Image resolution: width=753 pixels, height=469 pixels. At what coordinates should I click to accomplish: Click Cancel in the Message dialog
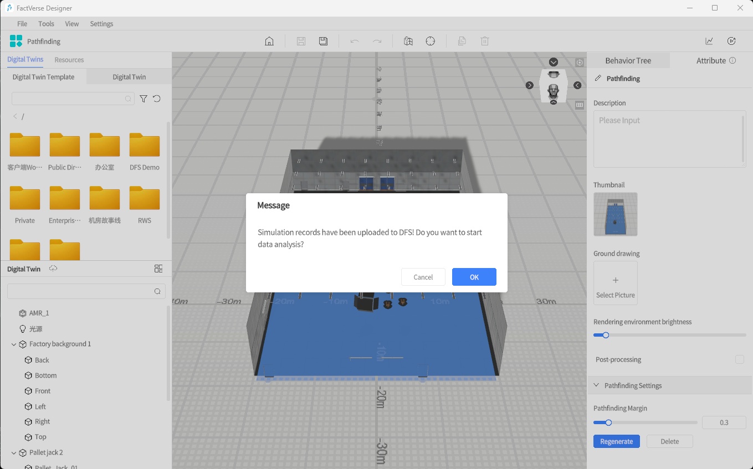click(x=423, y=277)
